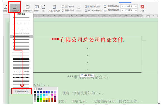Open the 图片 picture dropdown
161x105 pixels.
37,8
